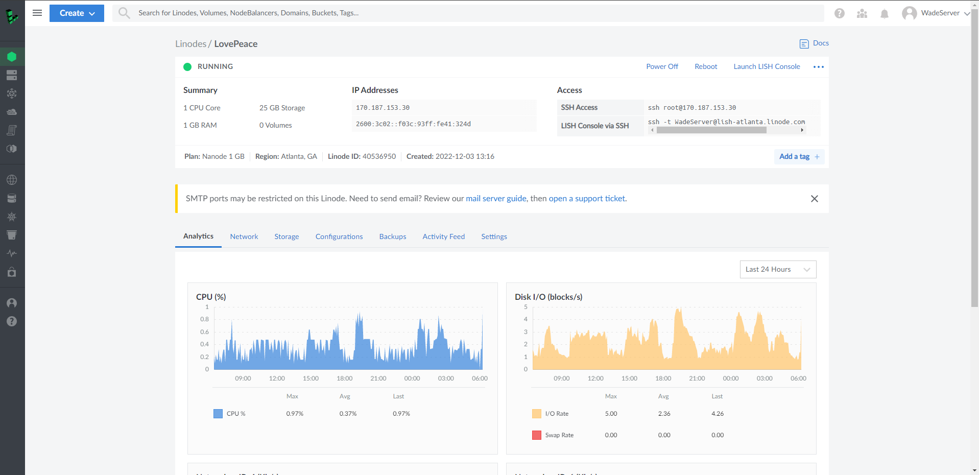
Task: Open Marketplace bag icon in sidebar
Action: click(12, 272)
